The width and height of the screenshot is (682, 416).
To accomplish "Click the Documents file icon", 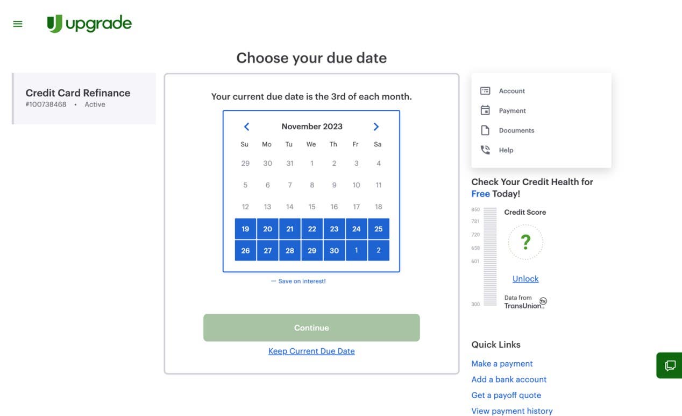I will pyautogui.click(x=485, y=130).
